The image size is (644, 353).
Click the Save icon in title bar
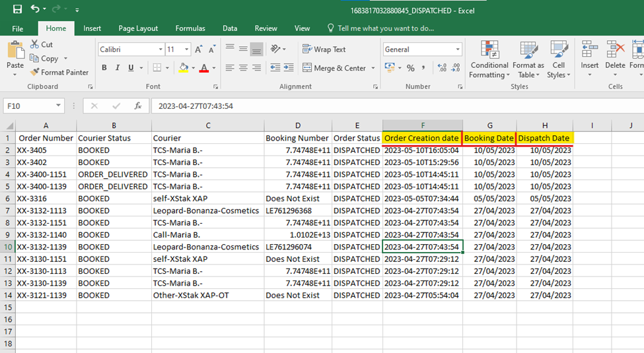[x=17, y=10]
